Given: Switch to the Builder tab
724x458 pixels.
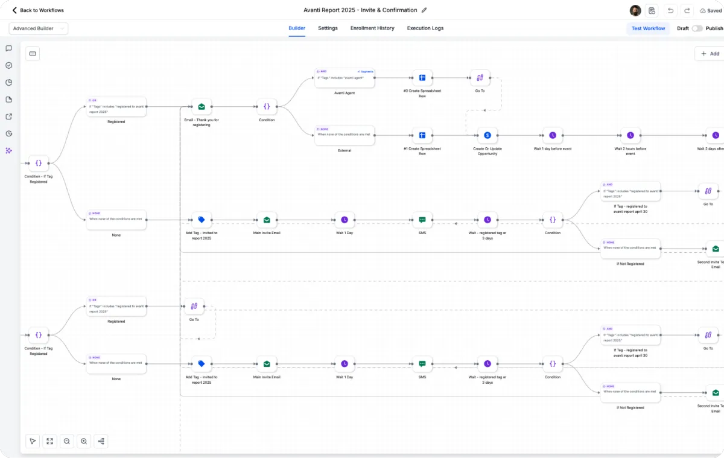Looking at the screenshot, I should (x=297, y=28).
